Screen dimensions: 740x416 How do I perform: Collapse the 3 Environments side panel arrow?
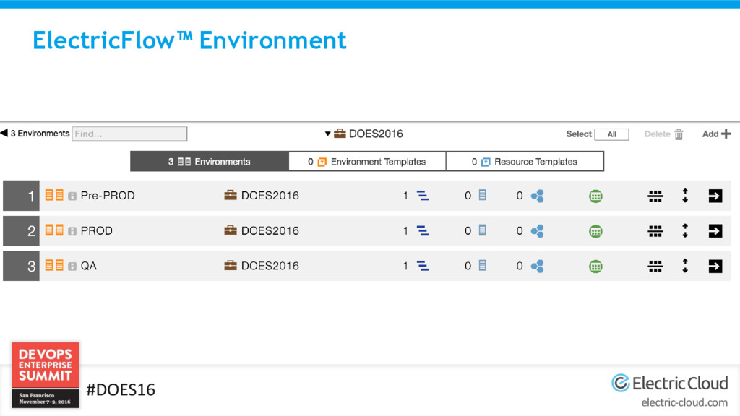point(4,134)
